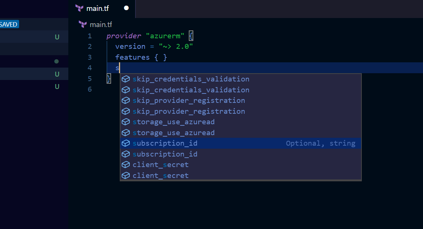This screenshot has height=229, width=423.
Task: Click the green modified-file dot in the sidebar
Action: pyautogui.click(x=56, y=61)
